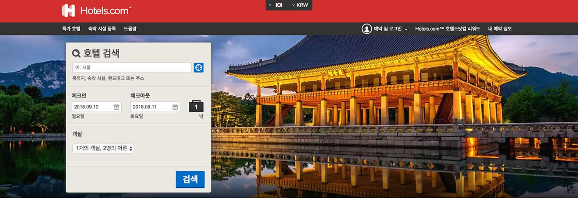Click the Hotels.com logo
Viewport: 578px width, 198px height.
pos(96,10)
